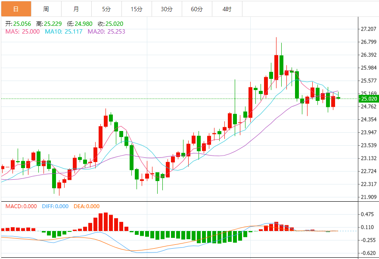
Task: Open the 60分 timeframe tab
Action: coord(197,9)
